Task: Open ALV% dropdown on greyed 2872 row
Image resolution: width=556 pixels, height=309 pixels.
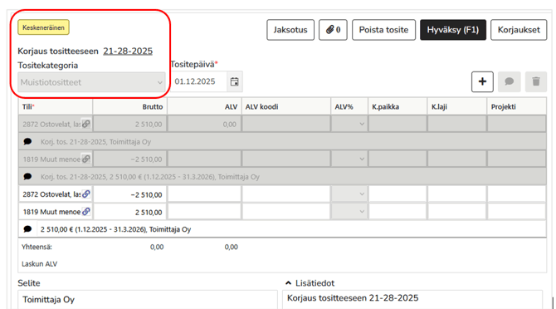Action: (x=349, y=124)
